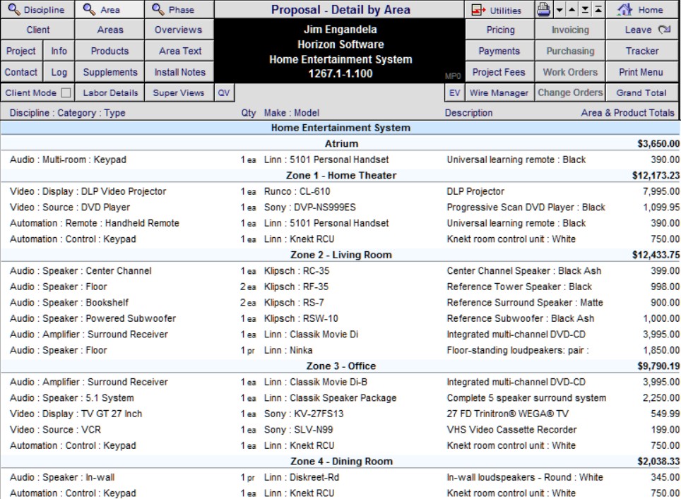Viewport: 681px width, 499px height.
Task: Open Project Fees
Action: (x=499, y=72)
